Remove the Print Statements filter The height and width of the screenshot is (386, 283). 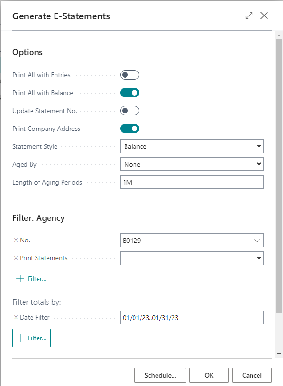click(16, 258)
